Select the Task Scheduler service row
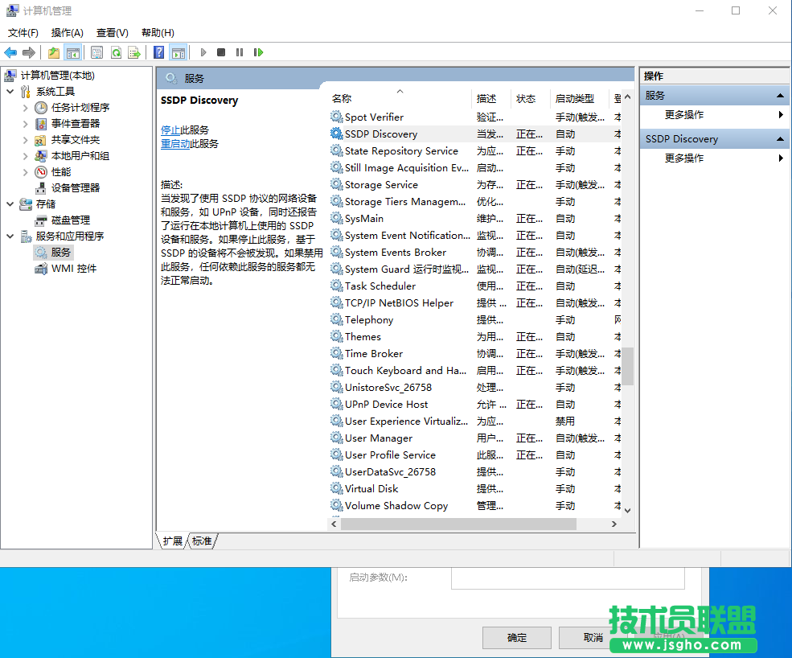 click(380, 286)
